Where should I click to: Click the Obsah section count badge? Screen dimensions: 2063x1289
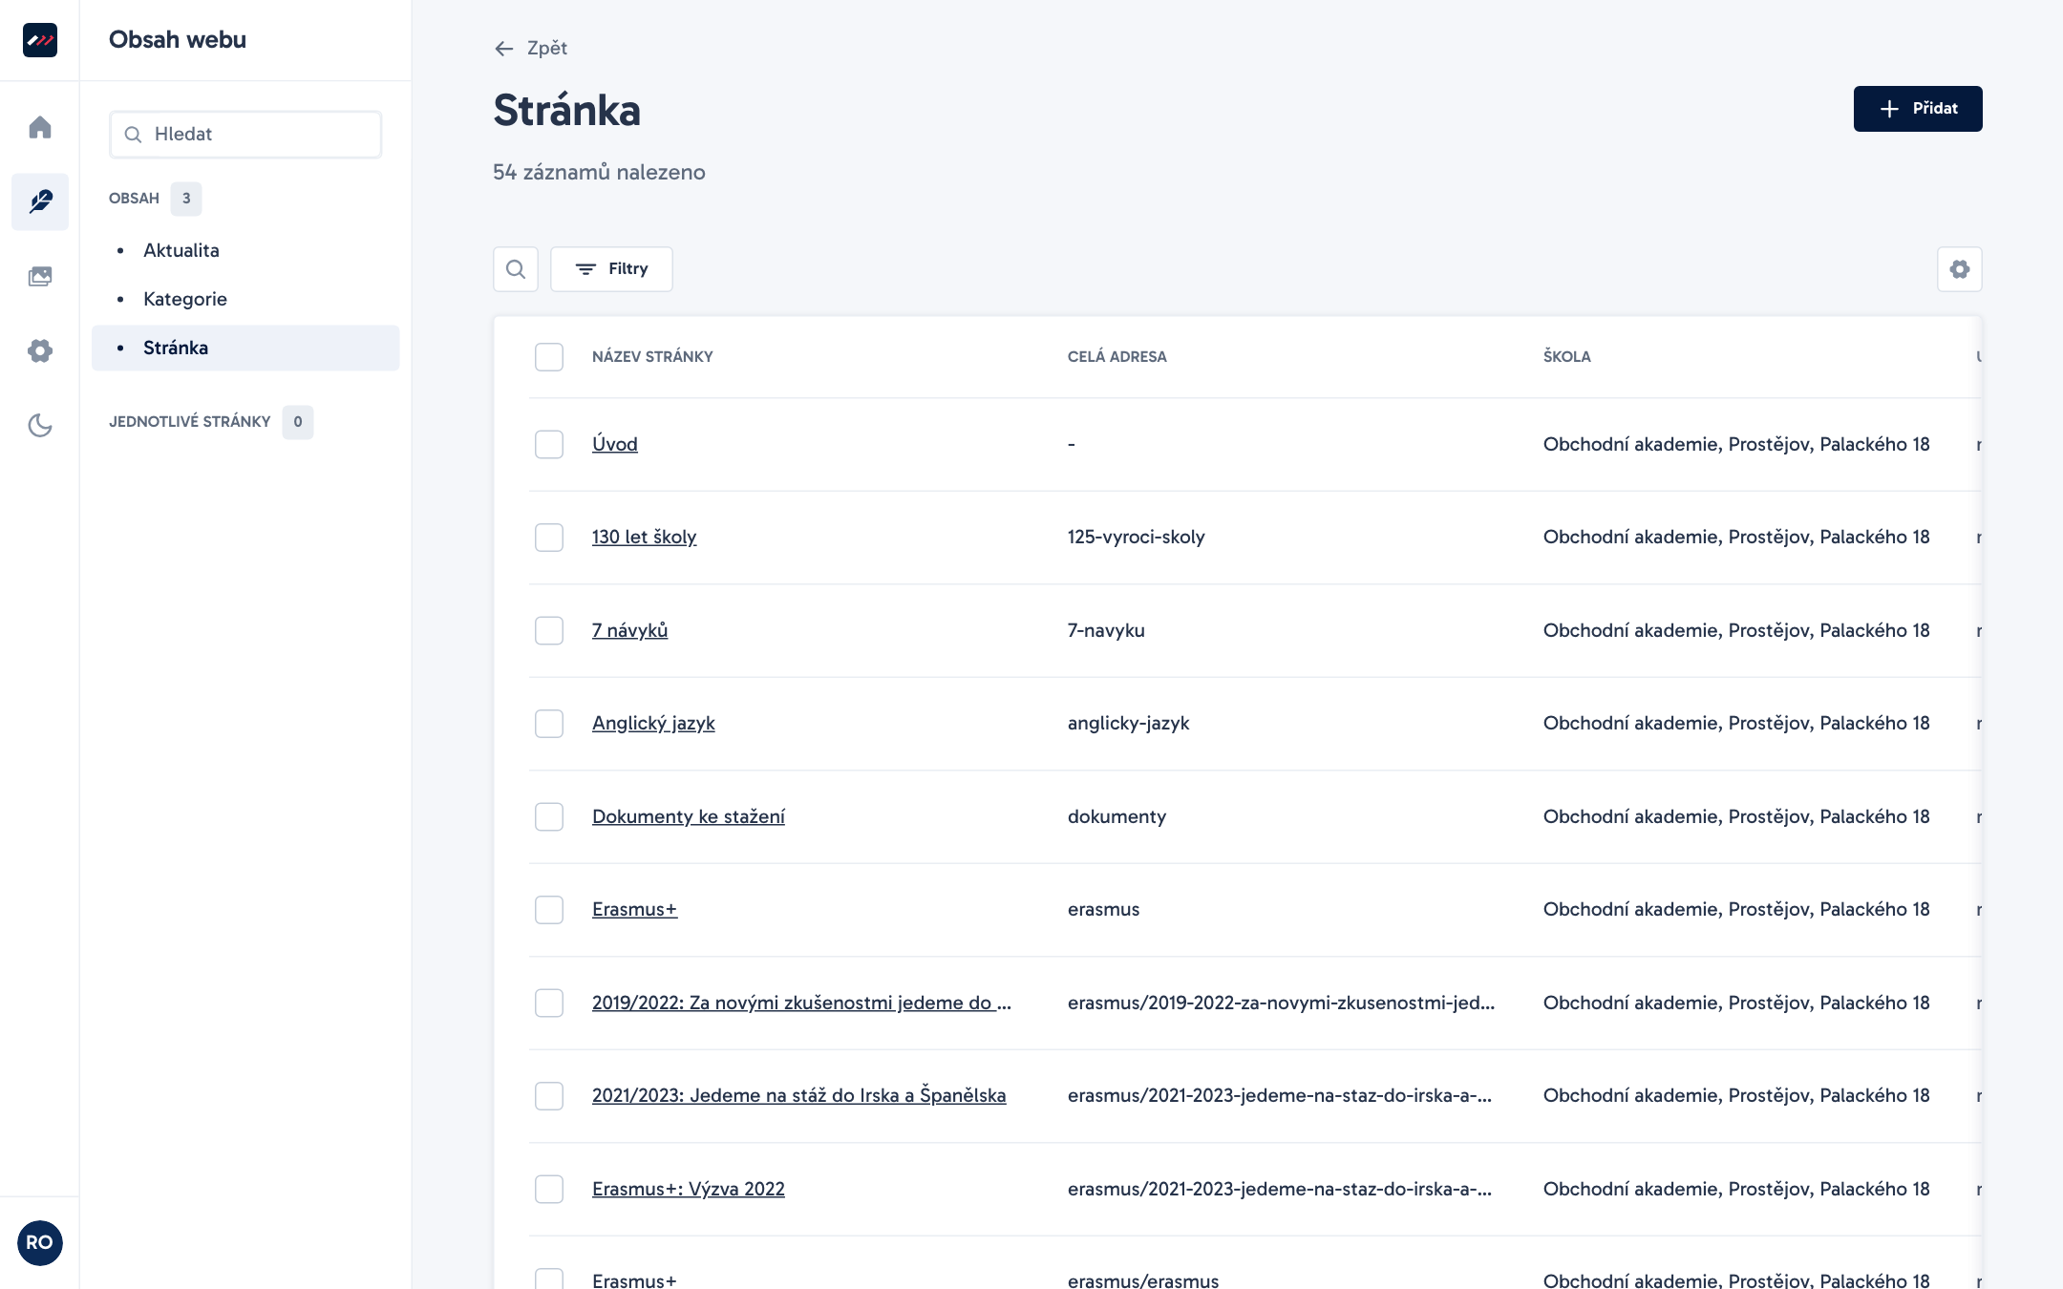[x=186, y=199]
